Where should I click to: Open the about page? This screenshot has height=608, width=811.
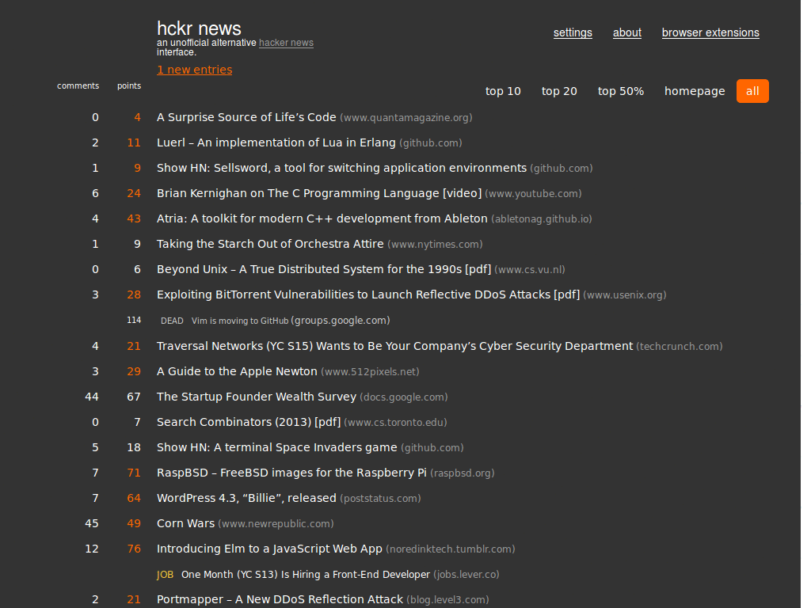click(x=626, y=32)
